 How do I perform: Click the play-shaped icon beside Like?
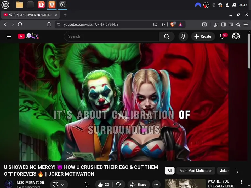tap(87, 185)
